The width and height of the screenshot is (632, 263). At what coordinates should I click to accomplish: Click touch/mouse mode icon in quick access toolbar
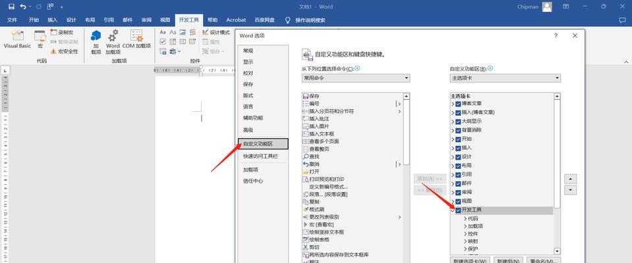coord(50,7)
